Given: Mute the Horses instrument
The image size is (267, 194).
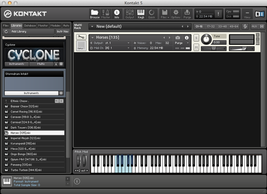Looking at the screenshot, I should click(x=196, y=47).
